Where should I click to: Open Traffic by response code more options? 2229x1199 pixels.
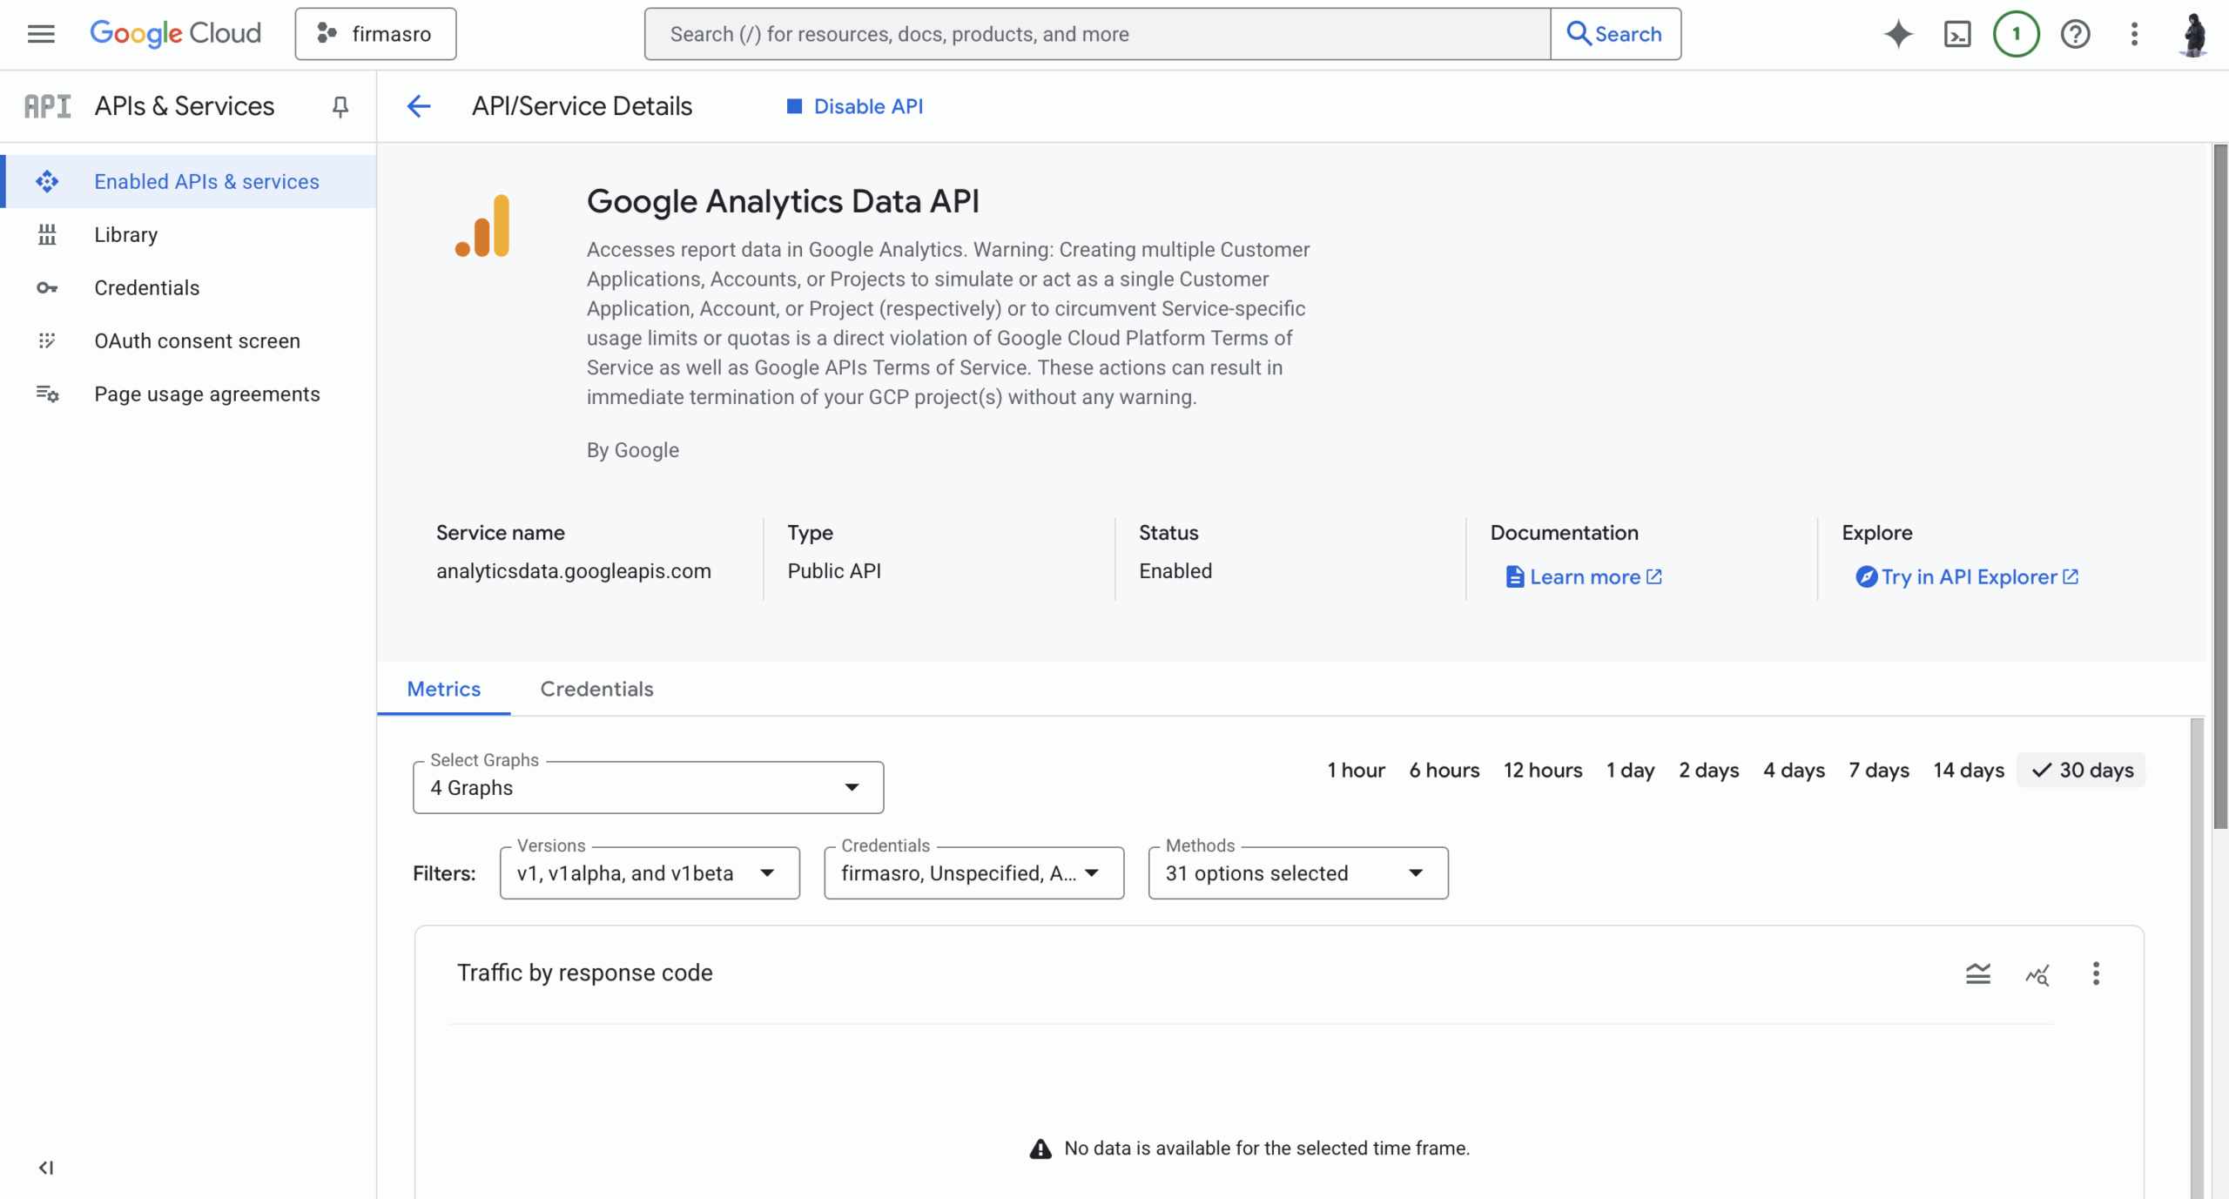click(x=2096, y=973)
